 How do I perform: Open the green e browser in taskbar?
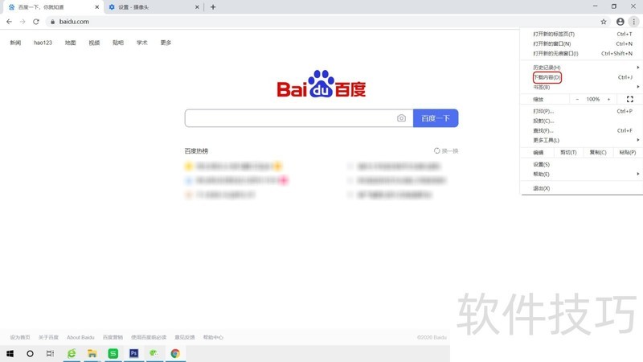tap(72, 353)
